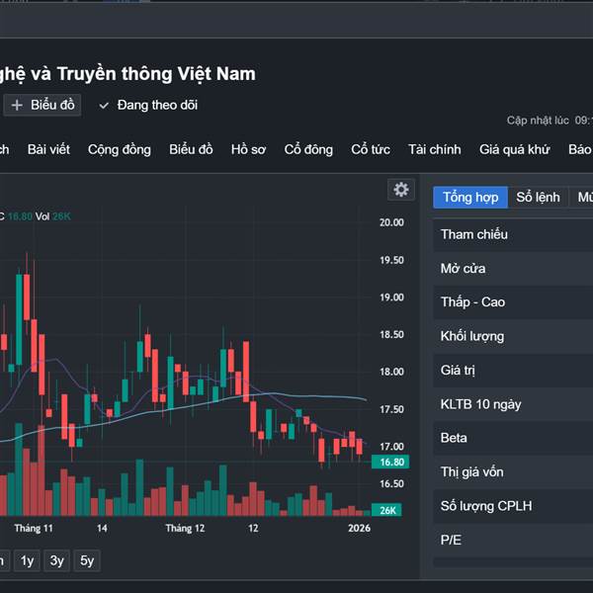Open the Cổ tức tab

[x=371, y=149]
